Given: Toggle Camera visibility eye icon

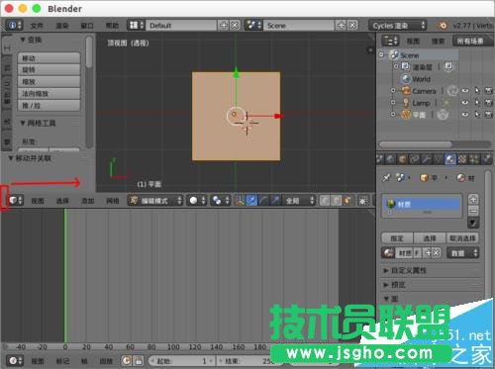Looking at the screenshot, I should (x=465, y=91).
